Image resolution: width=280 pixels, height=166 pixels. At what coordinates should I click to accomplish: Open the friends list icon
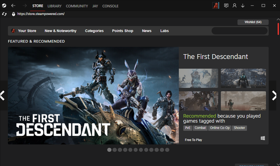pyautogui.click(x=235, y=6)
